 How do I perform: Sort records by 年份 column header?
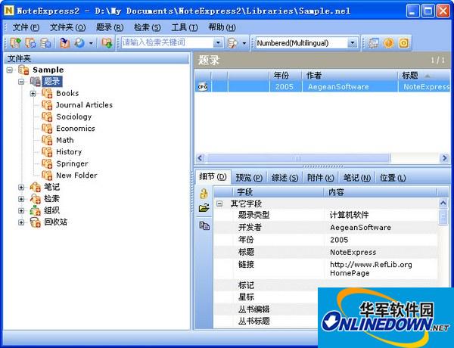click(x=285, y=76)
